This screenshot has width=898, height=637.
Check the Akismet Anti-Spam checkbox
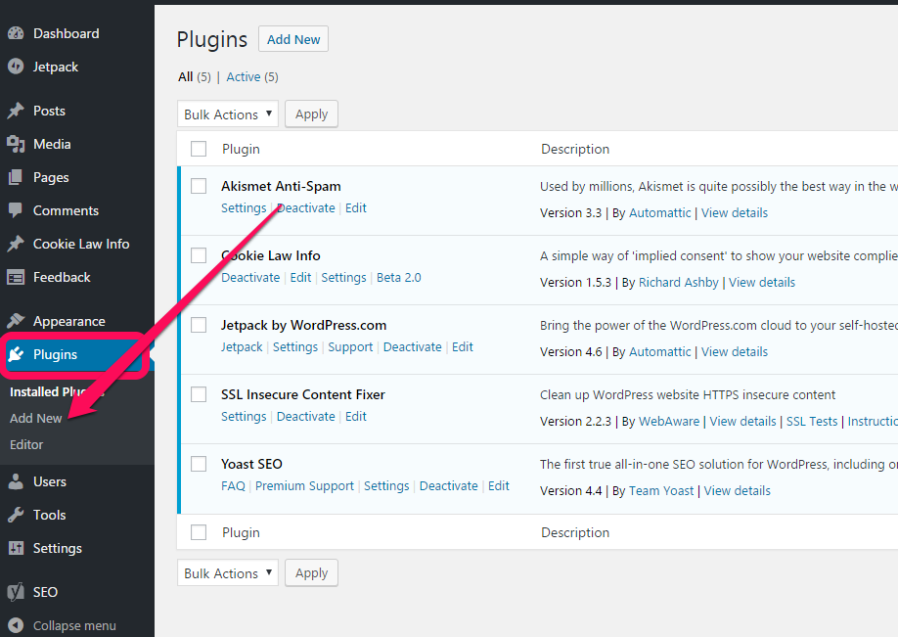[x=199, y=186]
